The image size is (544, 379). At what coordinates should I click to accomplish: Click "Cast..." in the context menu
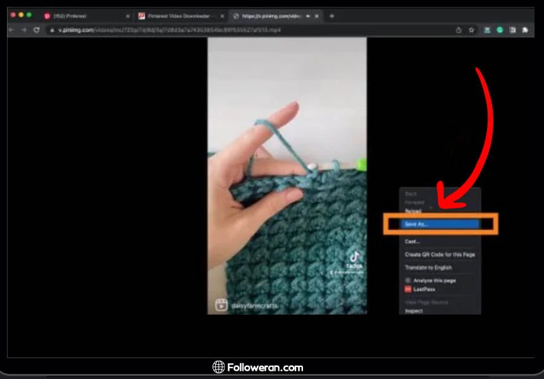tap(412, 241)
